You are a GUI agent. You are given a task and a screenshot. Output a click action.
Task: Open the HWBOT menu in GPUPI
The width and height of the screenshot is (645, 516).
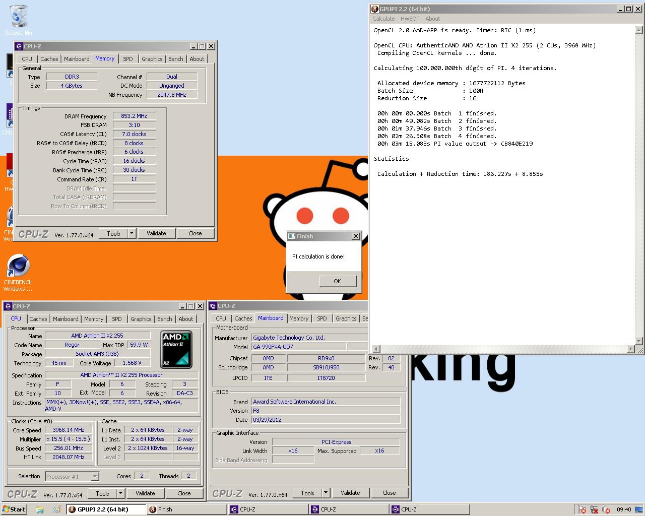pos(410,19)
